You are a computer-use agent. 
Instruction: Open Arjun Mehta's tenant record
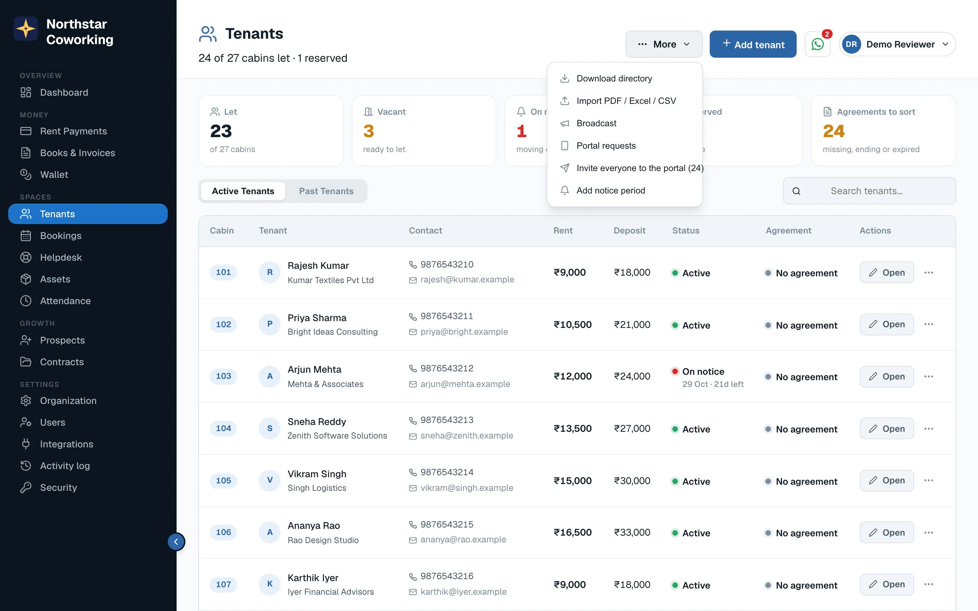pyautogui.click(x=887, y=376)
